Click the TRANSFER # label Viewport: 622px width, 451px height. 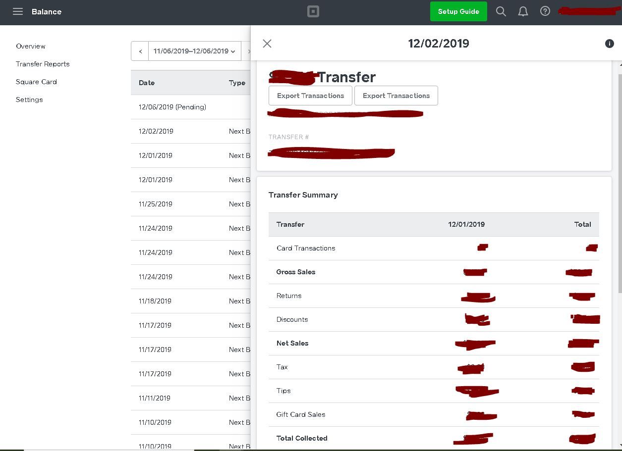tap(289, 137)
